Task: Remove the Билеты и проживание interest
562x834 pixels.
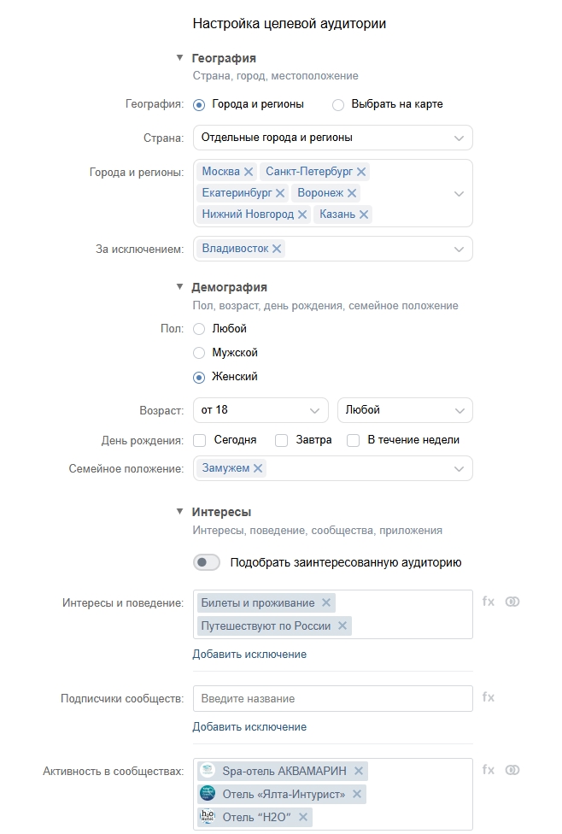Action: 325,602
